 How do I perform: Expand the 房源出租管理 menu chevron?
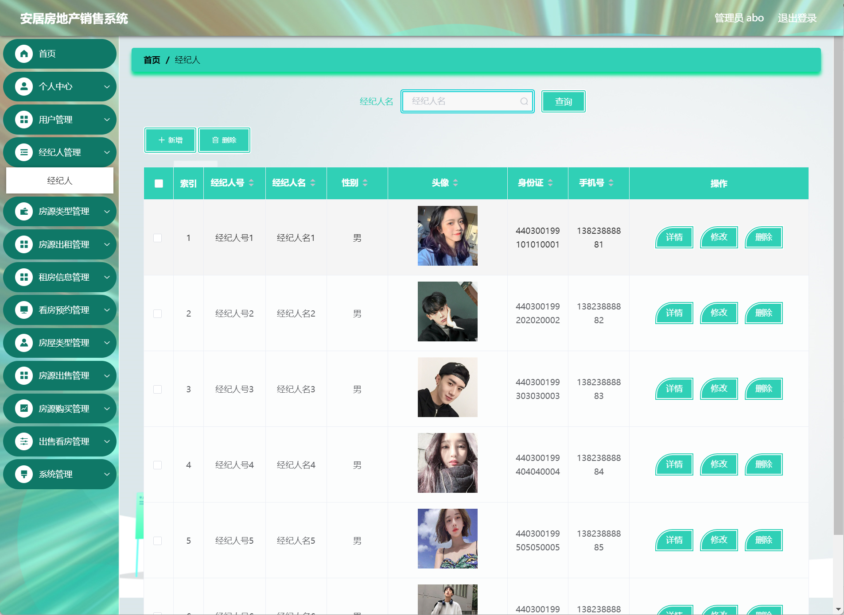click(x=107, y=244)
